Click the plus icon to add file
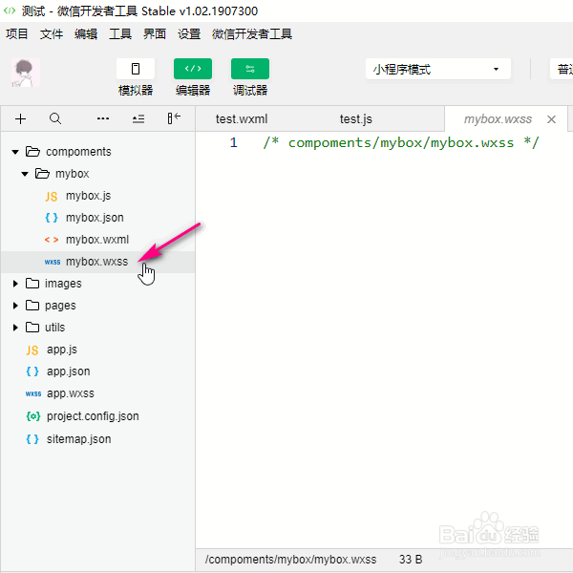573x573 pixels. [x=20, y=118]
